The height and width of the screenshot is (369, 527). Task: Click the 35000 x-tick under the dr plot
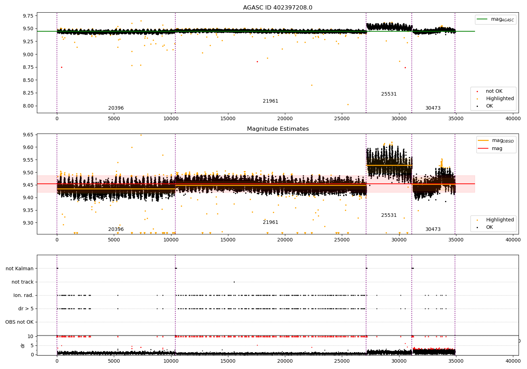click(456, 361)
